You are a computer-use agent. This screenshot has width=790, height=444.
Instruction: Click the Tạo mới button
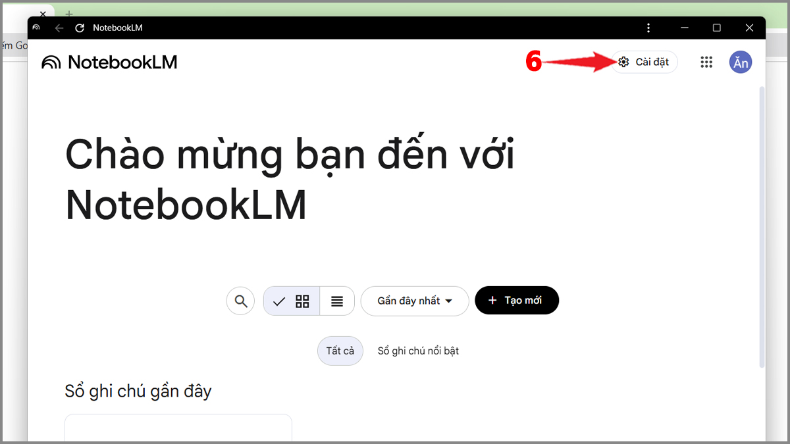517,300
